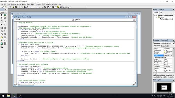This screenshot has width=175, height=98.
Task: Select the ComboBox control in the toolbox
Action: tap(2, 28)
